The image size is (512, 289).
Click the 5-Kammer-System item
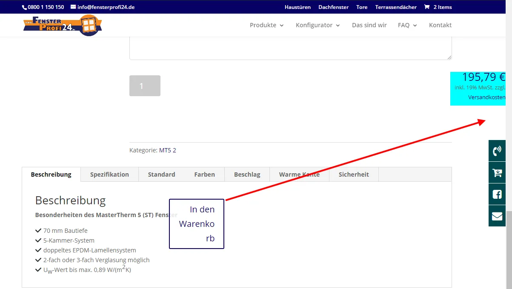[69, 240]
